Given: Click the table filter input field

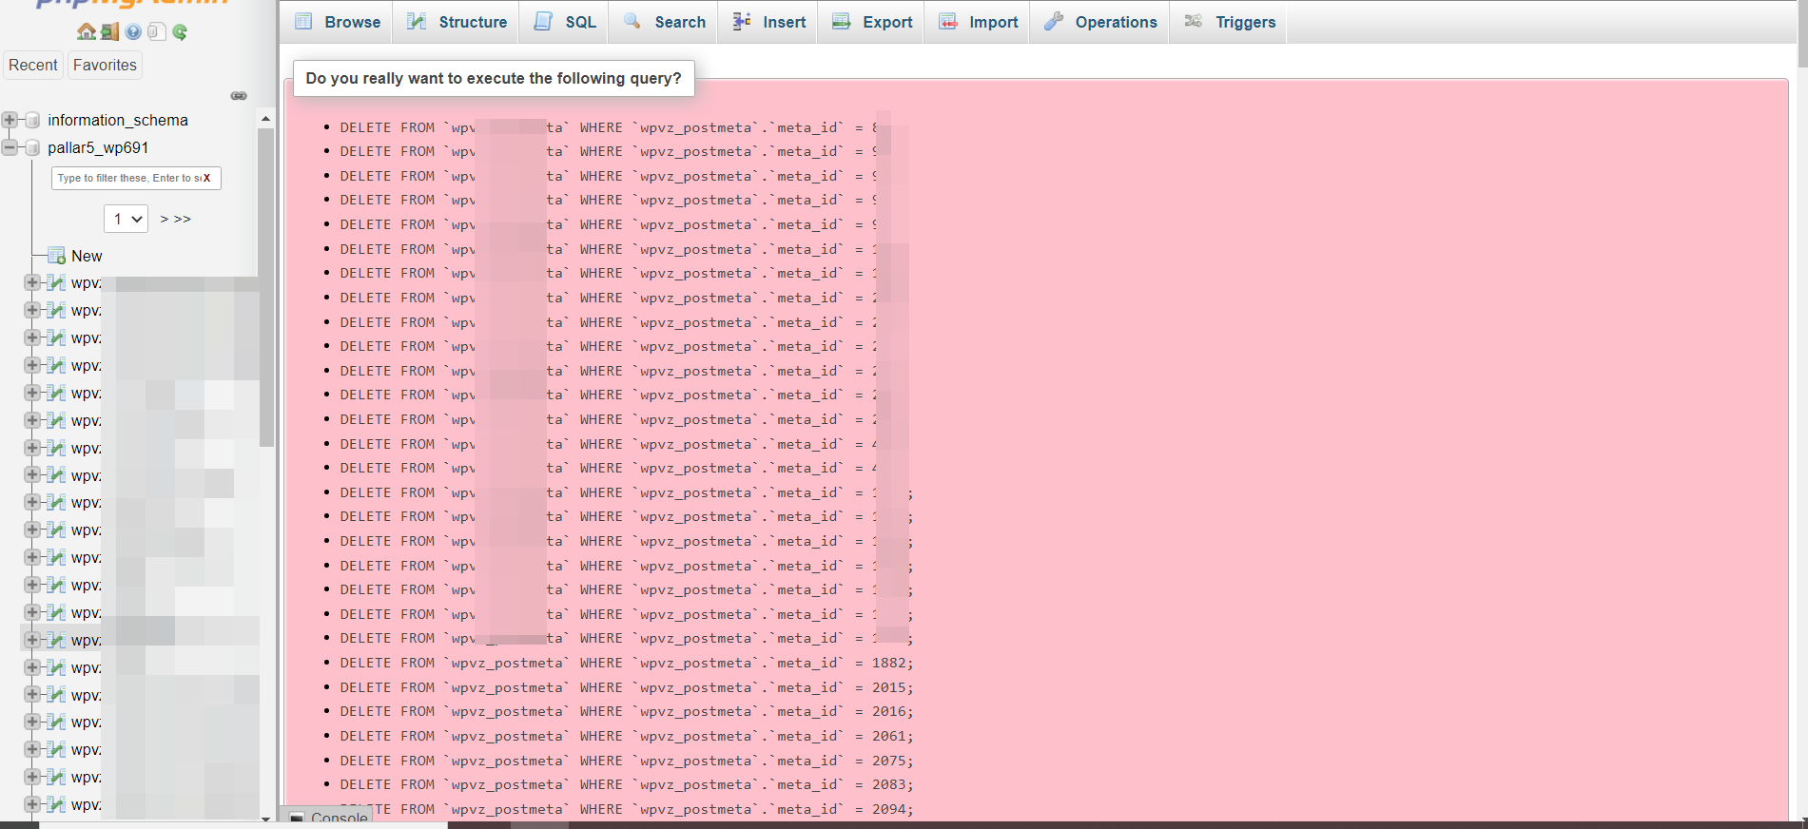Looking at the screenshot, I should tap(126, 179).
